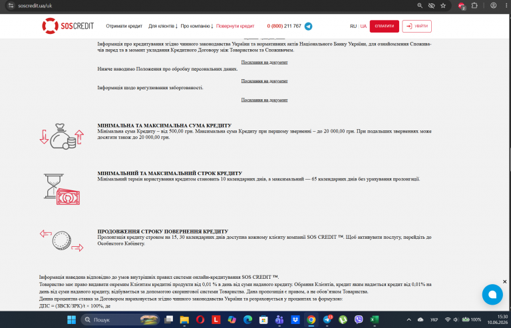Open the red L app on taskbar
The height and width of the screenshot is (328, 511).
216,319
